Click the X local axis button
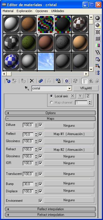Image resolution: width=103 pixels, height=220 pixels. 72,96
